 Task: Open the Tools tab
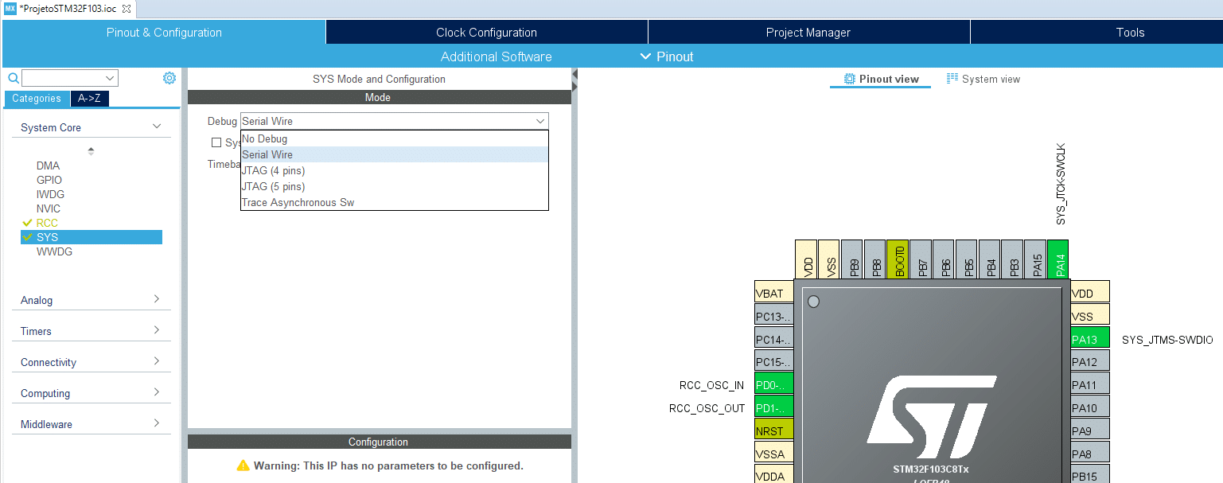[1130, 33]
